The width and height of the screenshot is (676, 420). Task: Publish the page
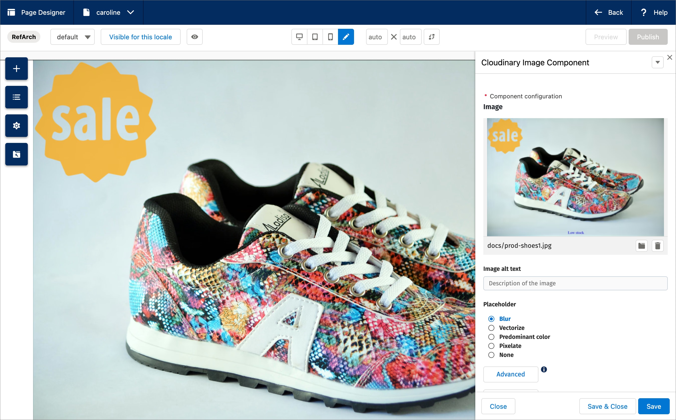pos(648,36)
